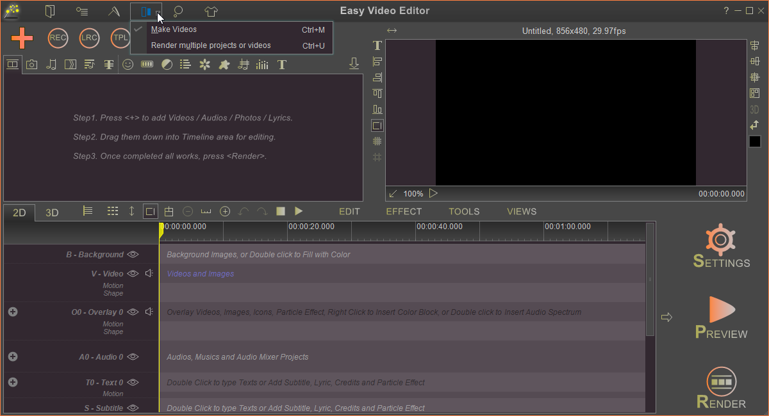This screenshot has height=416, width=769.
Task: Toggle visibility of V - Video track
Action: coord(133,273)
